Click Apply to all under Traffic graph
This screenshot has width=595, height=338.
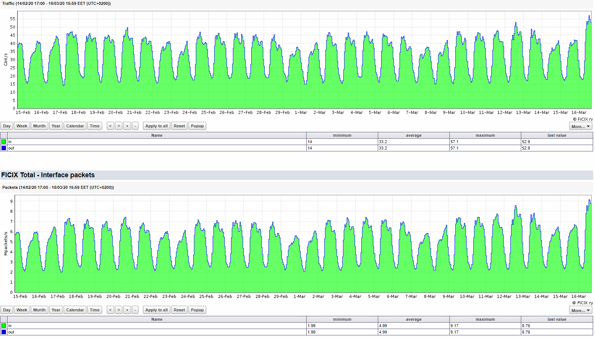157,126
